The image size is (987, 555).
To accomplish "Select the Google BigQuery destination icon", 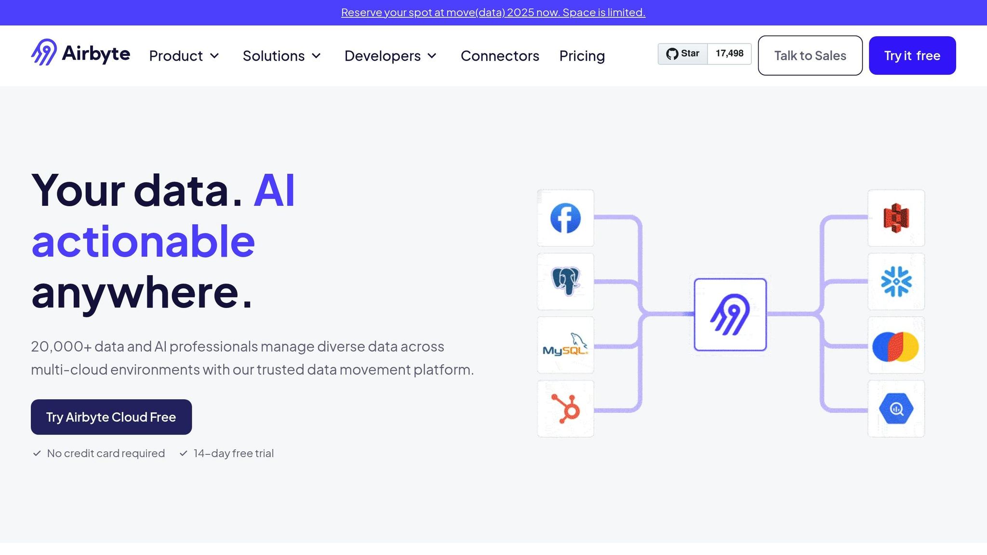I will [896, 409].
